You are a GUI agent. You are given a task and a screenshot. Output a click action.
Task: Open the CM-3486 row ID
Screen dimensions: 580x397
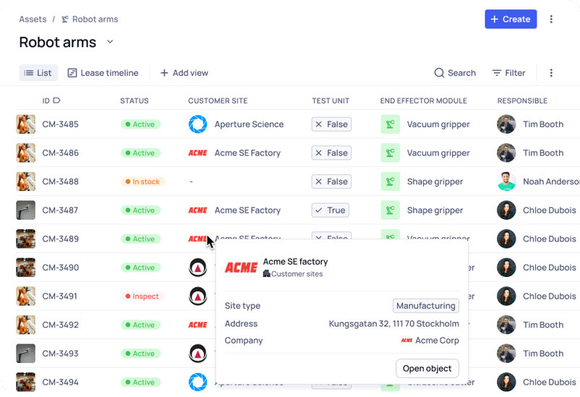[60, 153]
